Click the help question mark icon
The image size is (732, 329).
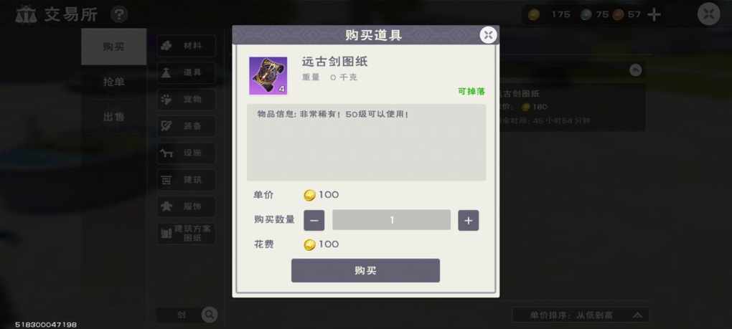click(x=119, y=14)
